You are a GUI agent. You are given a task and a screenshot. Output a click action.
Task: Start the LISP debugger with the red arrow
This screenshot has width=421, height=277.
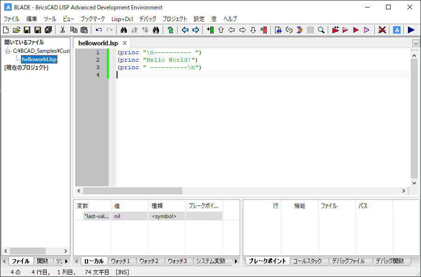pyautogui.click(x=355, y=31)
